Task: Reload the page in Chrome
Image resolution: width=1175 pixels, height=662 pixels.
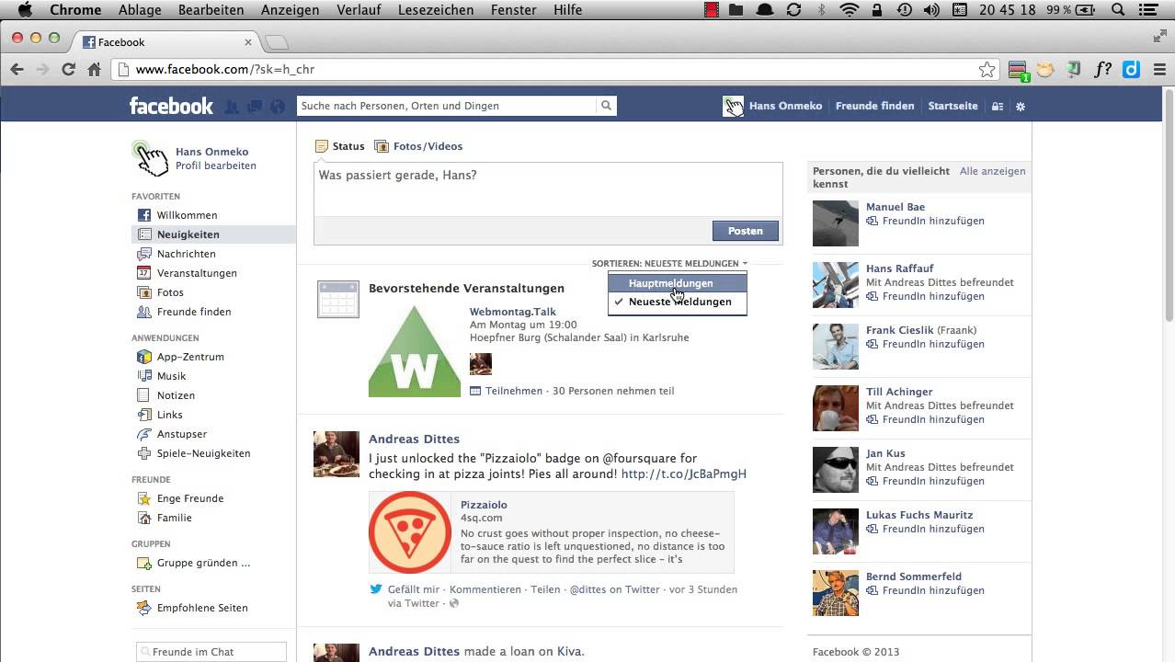Action: click(68, 69)
